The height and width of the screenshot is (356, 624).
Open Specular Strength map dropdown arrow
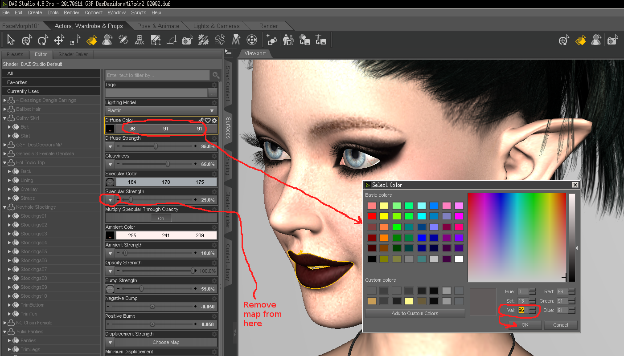coord(110,200)
